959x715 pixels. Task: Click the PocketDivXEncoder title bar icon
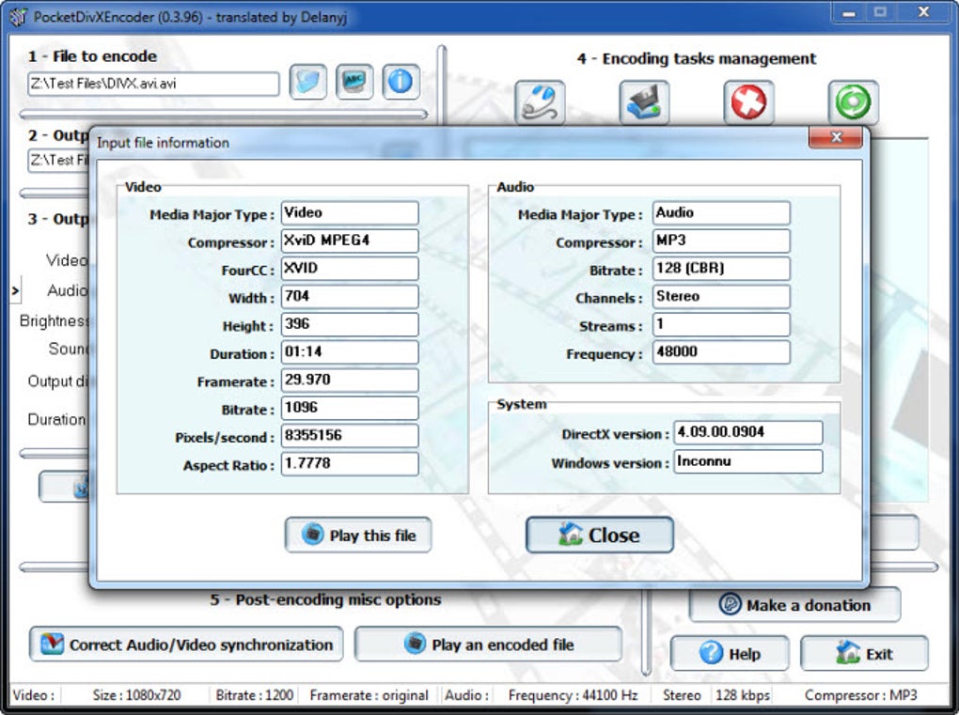tap(17, 12)
